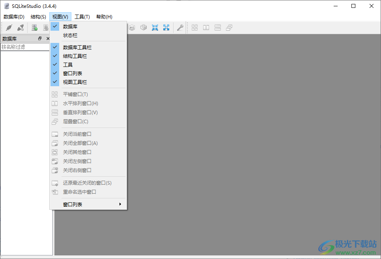This screenshot has height=259, width=381.
Task: Open configuration with the wrench icon
Action: click(180, 28)
